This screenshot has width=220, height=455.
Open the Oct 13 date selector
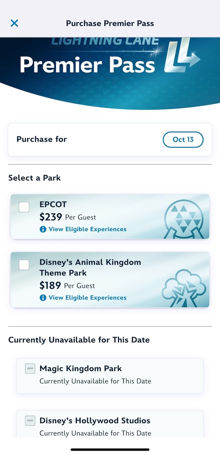click(x=183, y=140)
